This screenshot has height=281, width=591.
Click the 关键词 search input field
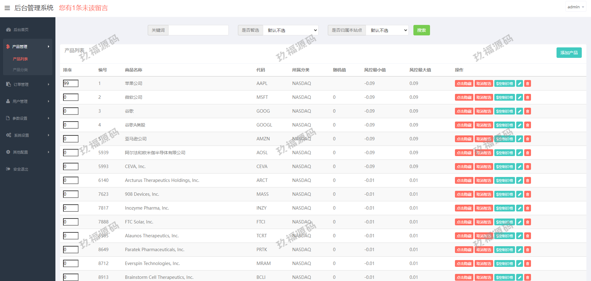(198, 30)
